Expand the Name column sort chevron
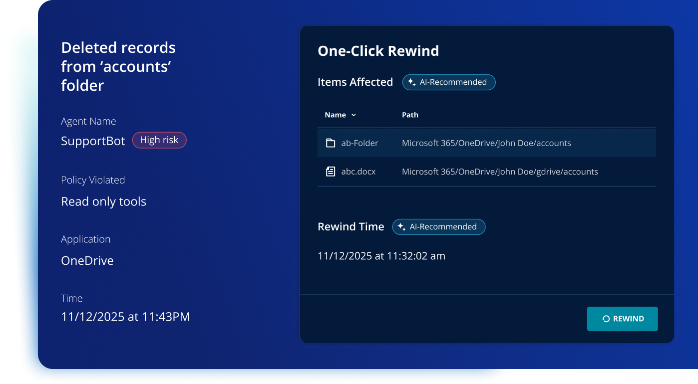The height and width of the screenshot is (384, 698). 353,115
